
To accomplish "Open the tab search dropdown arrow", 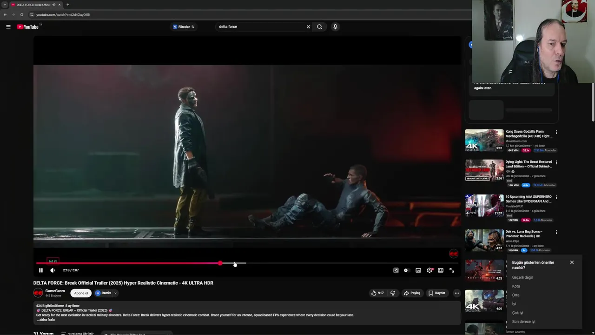I will [x=4, y=5].
